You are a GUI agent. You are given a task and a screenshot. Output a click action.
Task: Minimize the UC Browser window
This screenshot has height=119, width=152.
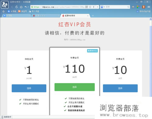(x=137, y=2)
